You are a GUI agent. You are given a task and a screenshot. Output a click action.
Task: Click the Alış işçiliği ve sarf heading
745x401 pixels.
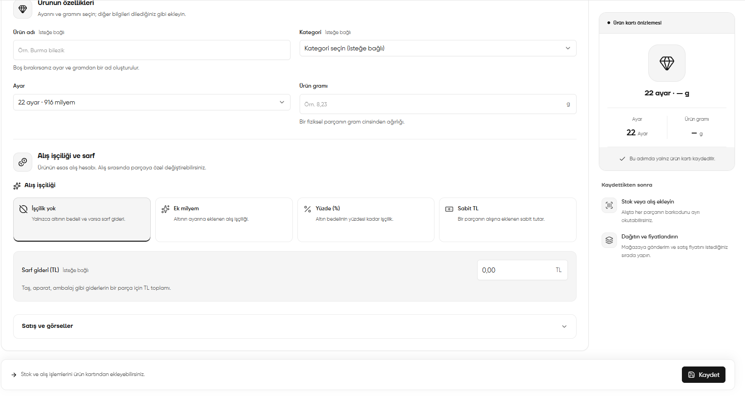click(66, 156)
